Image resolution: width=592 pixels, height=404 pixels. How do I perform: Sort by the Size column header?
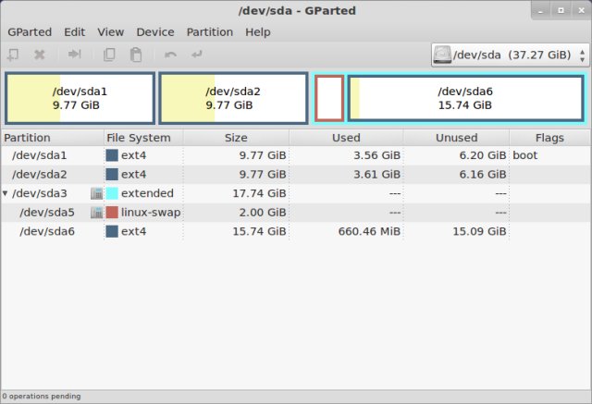pos(237,138)
